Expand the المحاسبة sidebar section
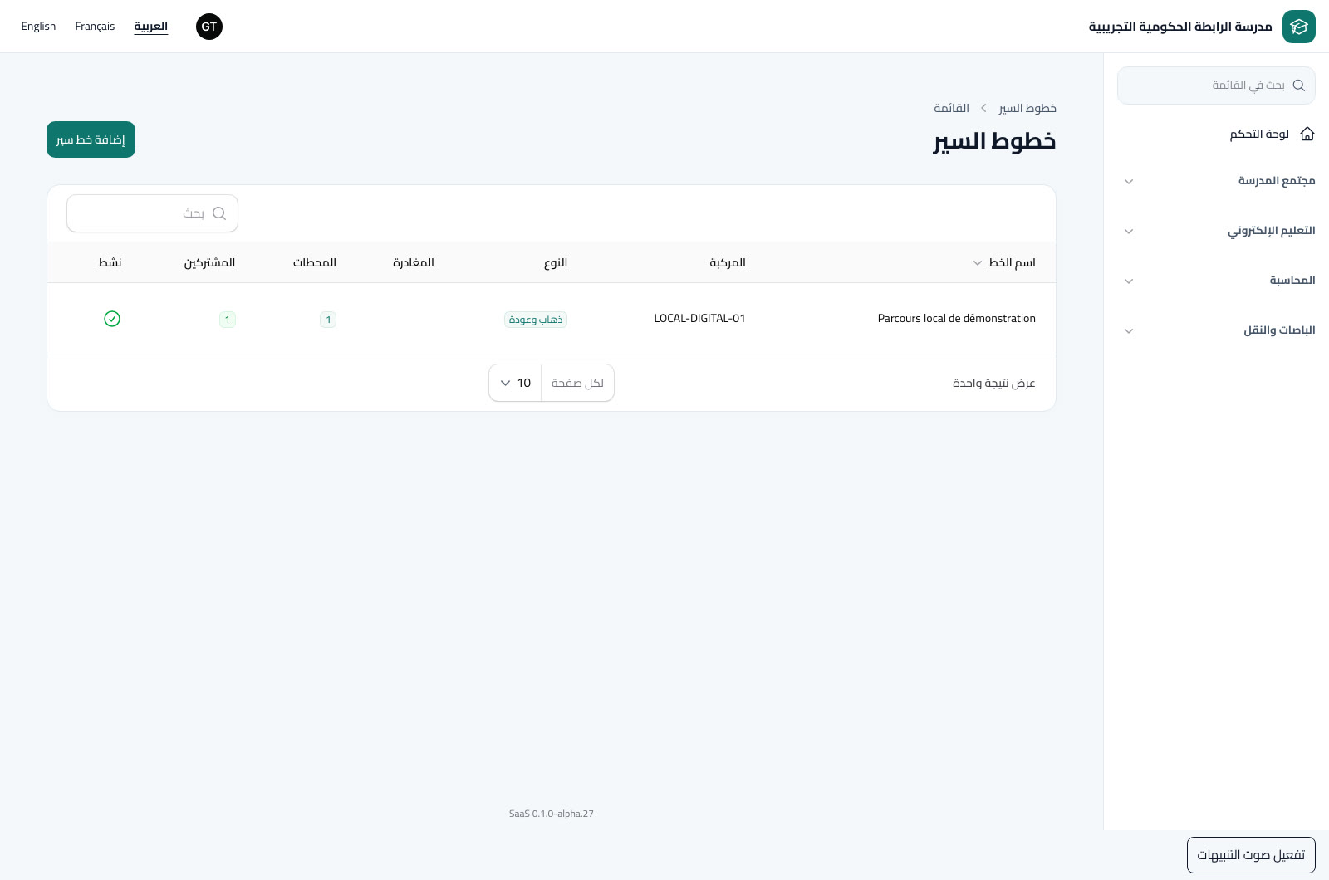The image size is (1329, 880). (1216, 281)
